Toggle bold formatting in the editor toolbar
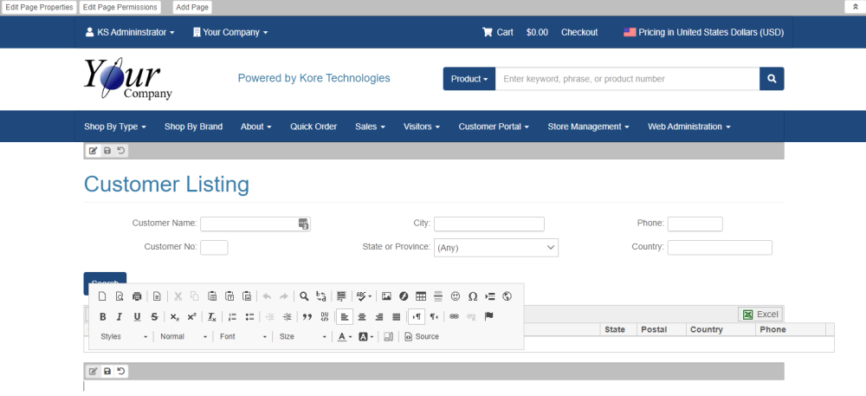The width and height of the screenshot is (866, 396). click(x=103, y=317)
